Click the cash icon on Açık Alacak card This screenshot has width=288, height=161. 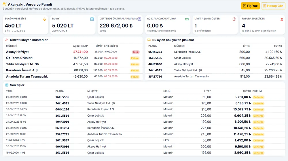(x=187, y=19)
